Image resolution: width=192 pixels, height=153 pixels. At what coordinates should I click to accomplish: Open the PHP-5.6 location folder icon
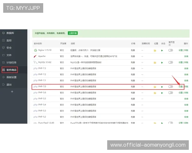[x=155, y=93]
